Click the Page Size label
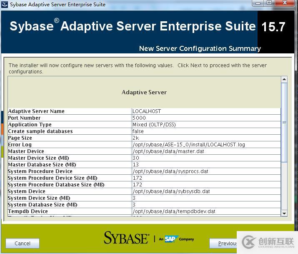298x254 pixels. tap(20, 138)
